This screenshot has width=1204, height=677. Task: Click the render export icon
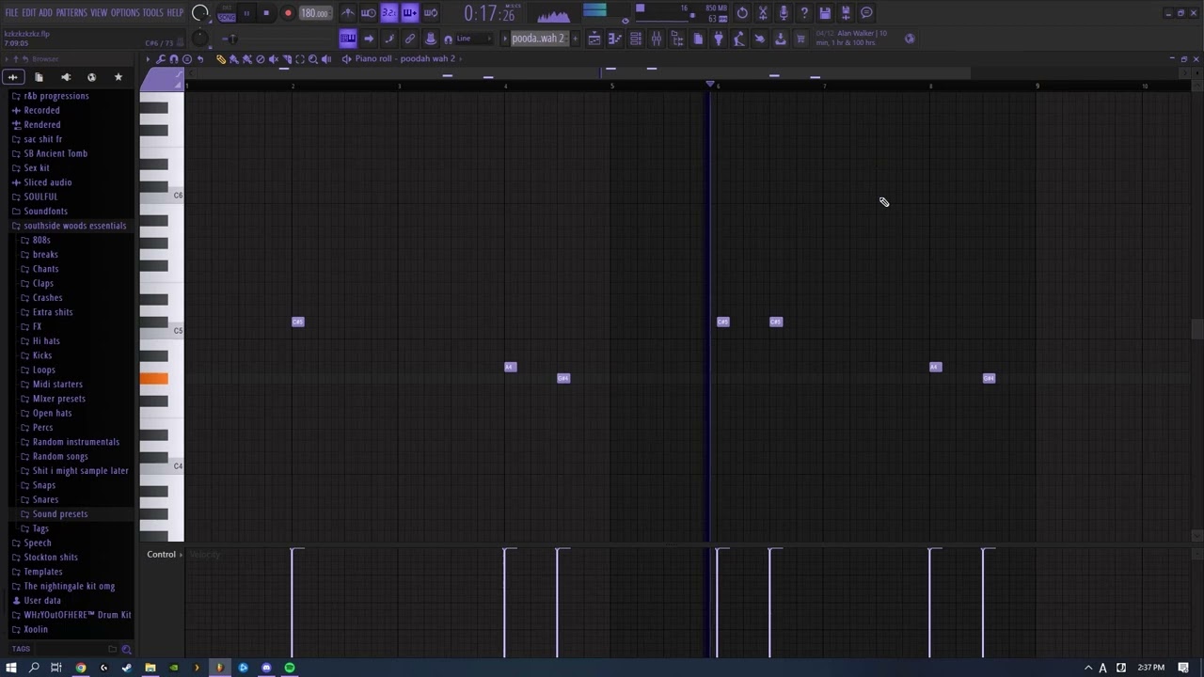[845, 13]
